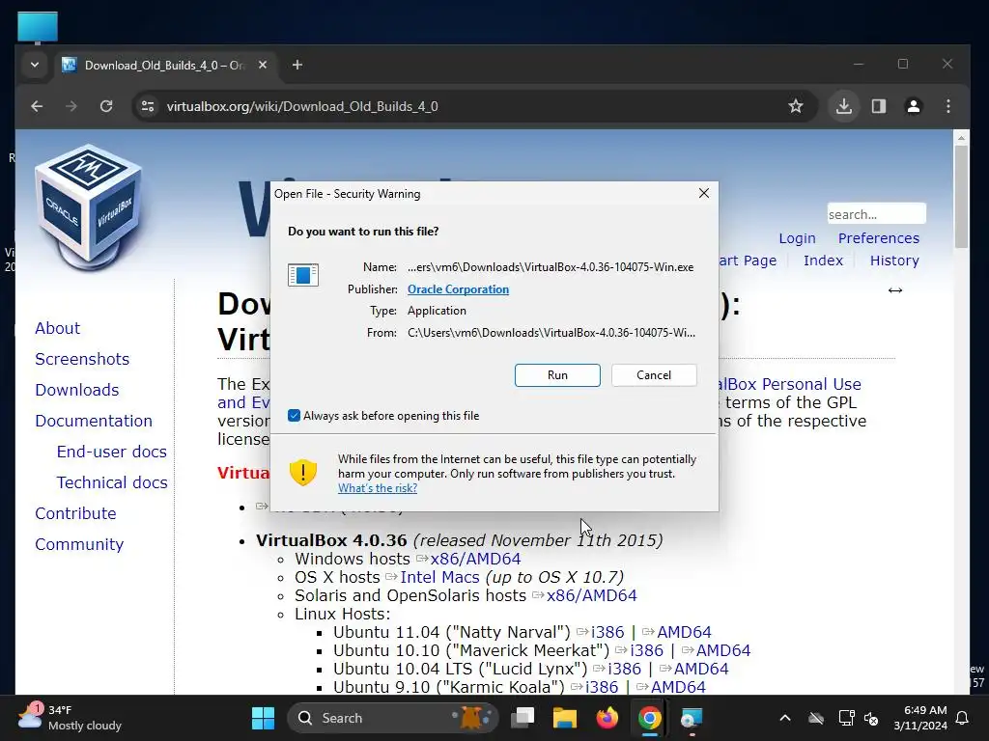Click the Chrome taskbar icon
Viewport: 989px width, 741px height.
click(x=649, y=718)
